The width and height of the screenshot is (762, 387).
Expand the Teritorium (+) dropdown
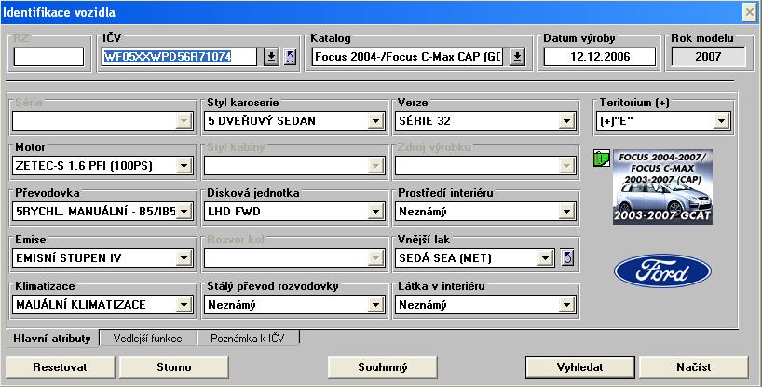[721, 120]
